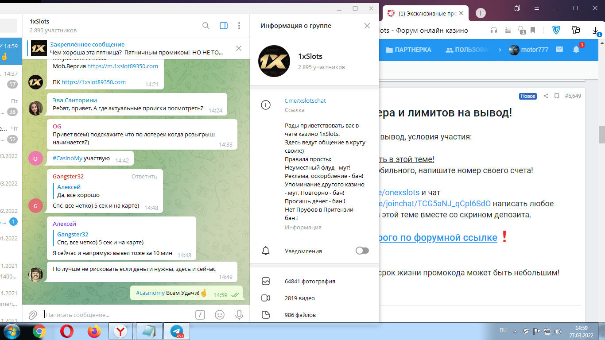605x340 pixels.
Task: Open the 64841 фотография media section
Action: pyautogui.click(x=310, y=281)
